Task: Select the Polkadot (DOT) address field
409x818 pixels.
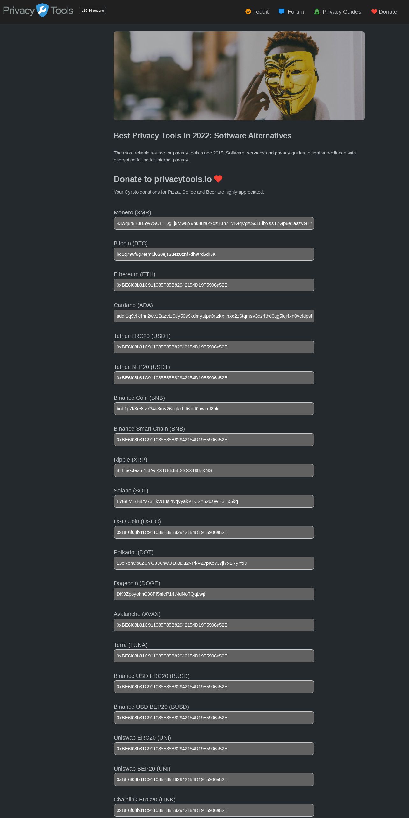Action: click(x=214, y=563)
